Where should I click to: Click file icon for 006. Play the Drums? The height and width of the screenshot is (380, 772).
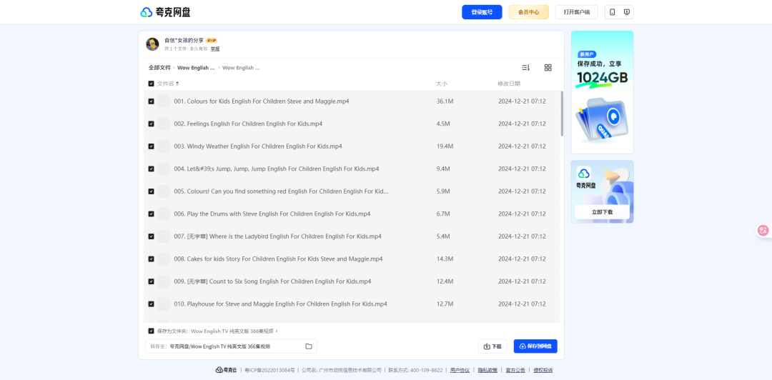(x=164, y=214)
